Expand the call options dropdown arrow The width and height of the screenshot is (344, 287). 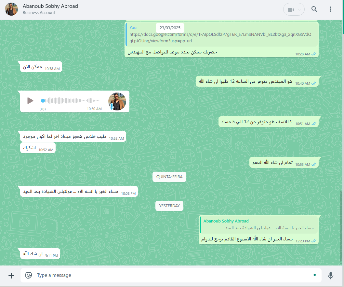(x=299, y=10)
